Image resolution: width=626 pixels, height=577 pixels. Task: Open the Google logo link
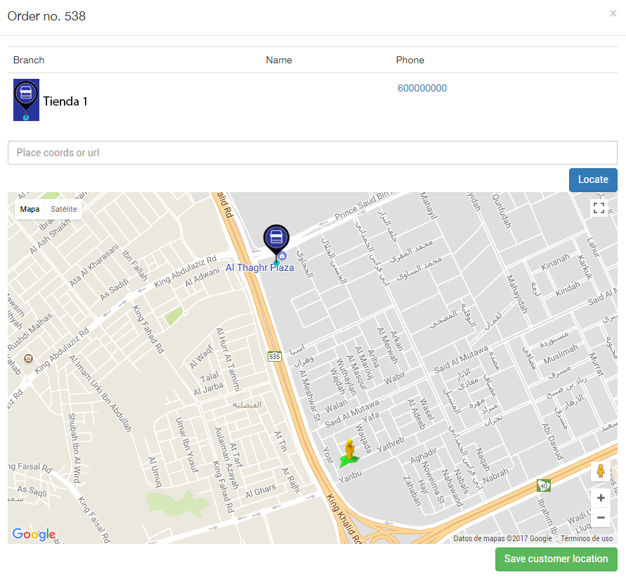coord(34,534)
